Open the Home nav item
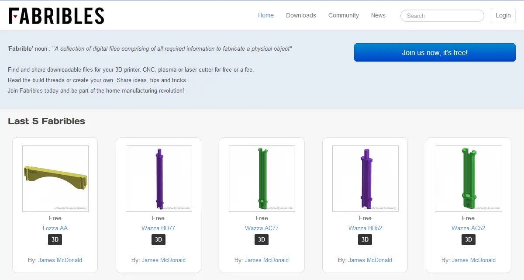524x280 pixels. (x=266, y=15)
